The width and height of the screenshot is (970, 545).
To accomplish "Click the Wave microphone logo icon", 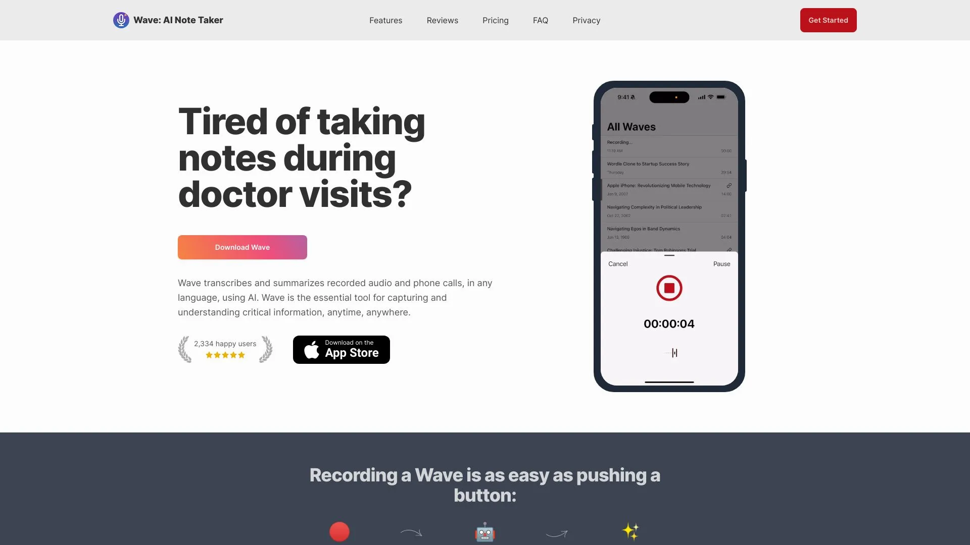I will [x=121, y=20].
